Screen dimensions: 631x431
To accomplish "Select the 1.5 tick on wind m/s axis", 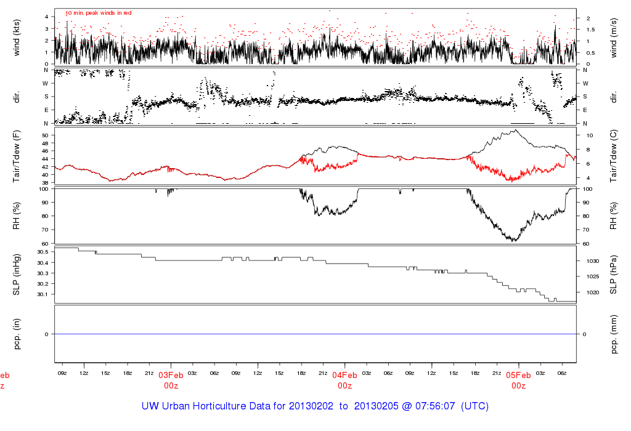I will (591, 30).
